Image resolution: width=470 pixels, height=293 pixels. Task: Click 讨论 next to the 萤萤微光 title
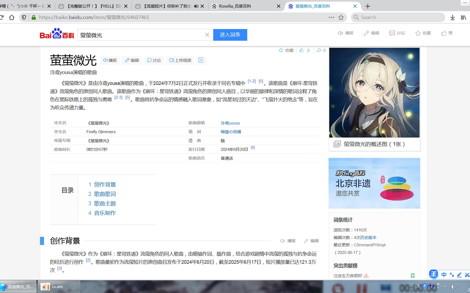[154, 60]
